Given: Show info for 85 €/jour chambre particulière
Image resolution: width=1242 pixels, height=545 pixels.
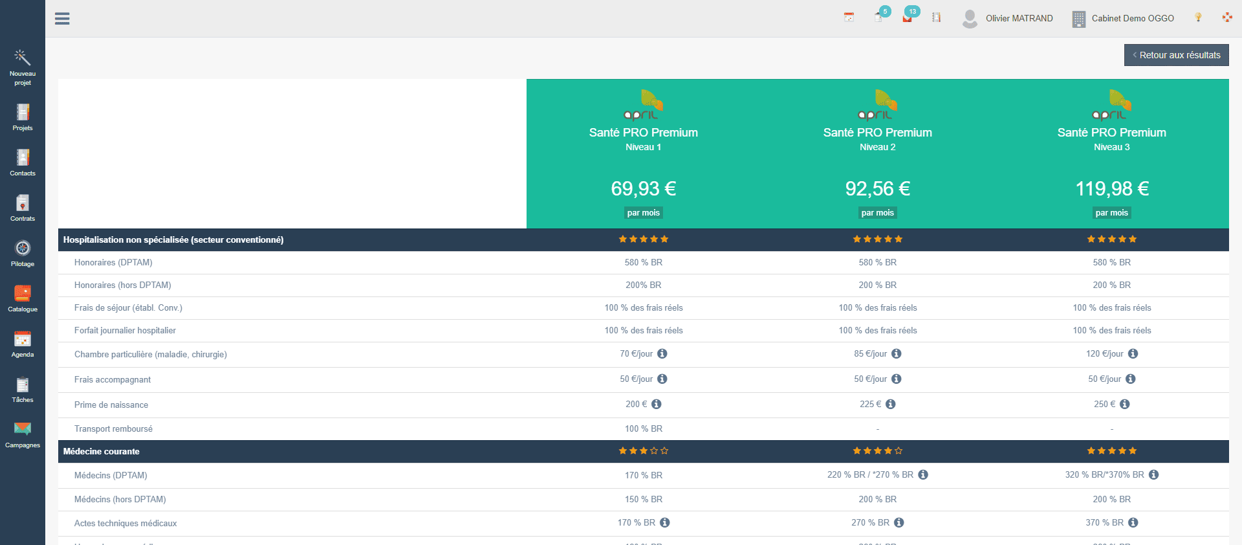Looking at the screenshot, I should pos(897,353).
